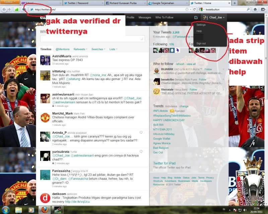Focus the What's happening tweet box
The height and width of the screenshot is (214, 268).
[92, 39]
